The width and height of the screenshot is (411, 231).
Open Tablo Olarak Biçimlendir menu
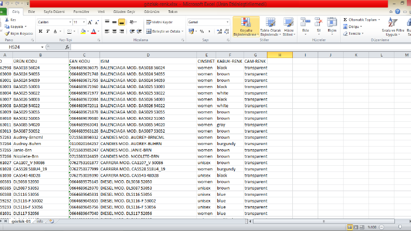point(271,27)
